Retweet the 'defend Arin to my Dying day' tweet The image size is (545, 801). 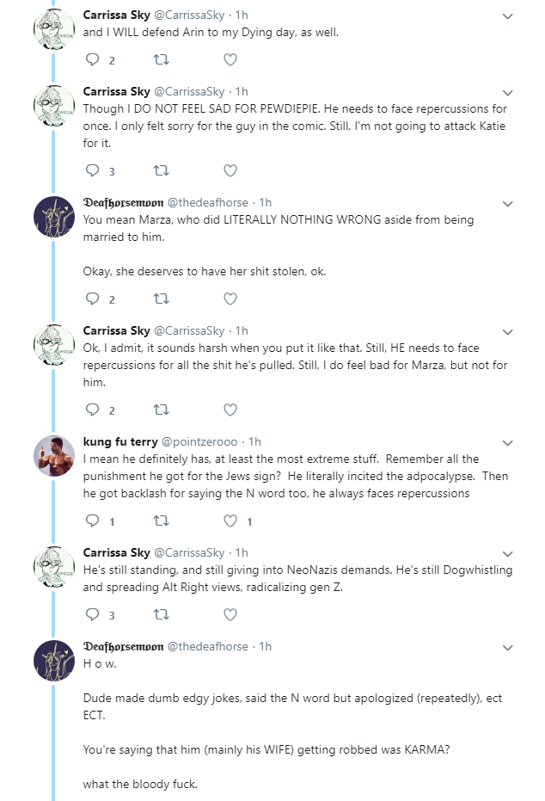coord(162,59)
